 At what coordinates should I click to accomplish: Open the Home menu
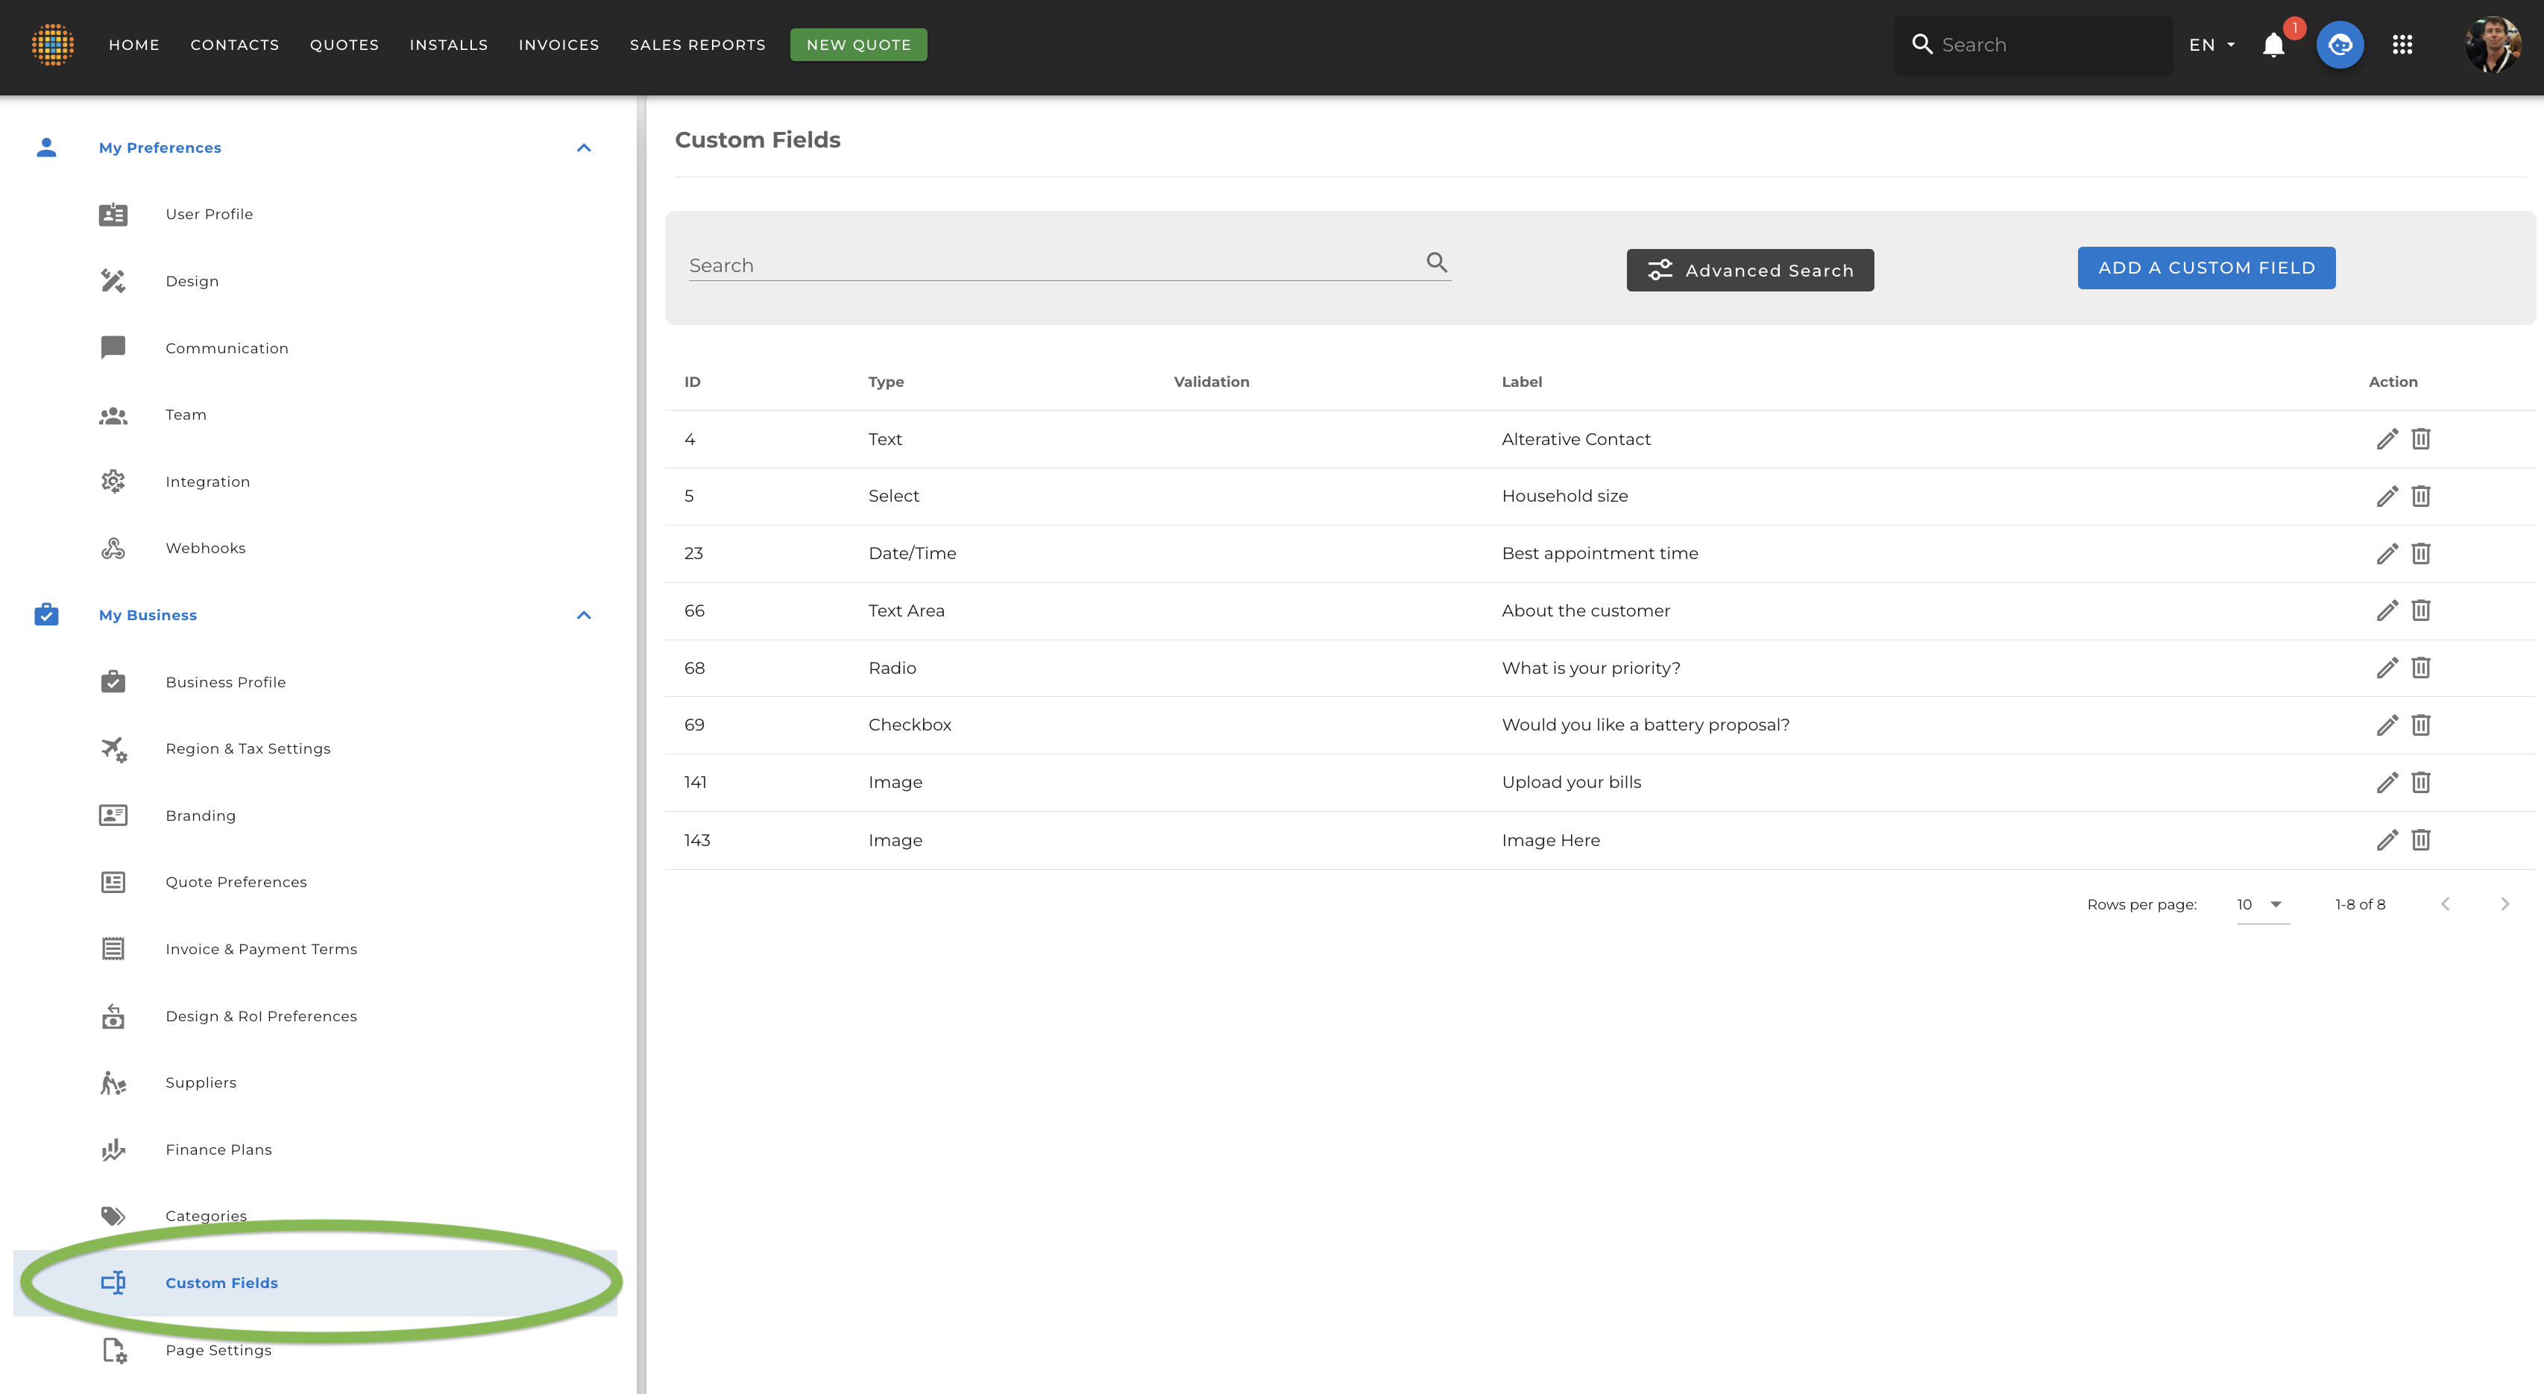(134, 45)
